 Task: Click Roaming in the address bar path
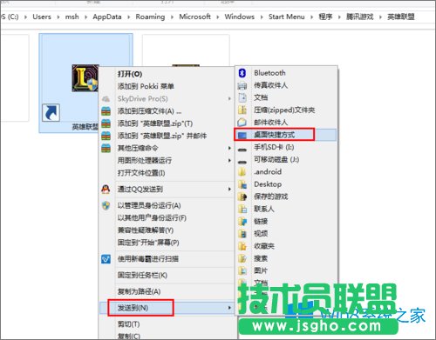pyautogui.click(x=150, y=17)
